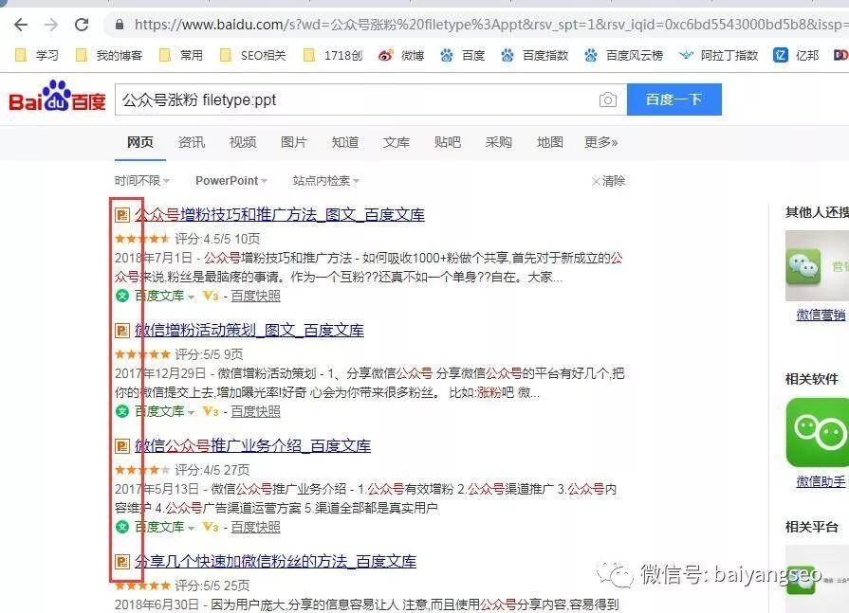Click the 微信营销 thumbnail image
This screenshot has width=849, height=613.
tap(817, 265)
